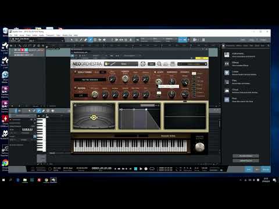
Task: Click the Add Tracks plus icon above the track list
Action: [43, 46]
